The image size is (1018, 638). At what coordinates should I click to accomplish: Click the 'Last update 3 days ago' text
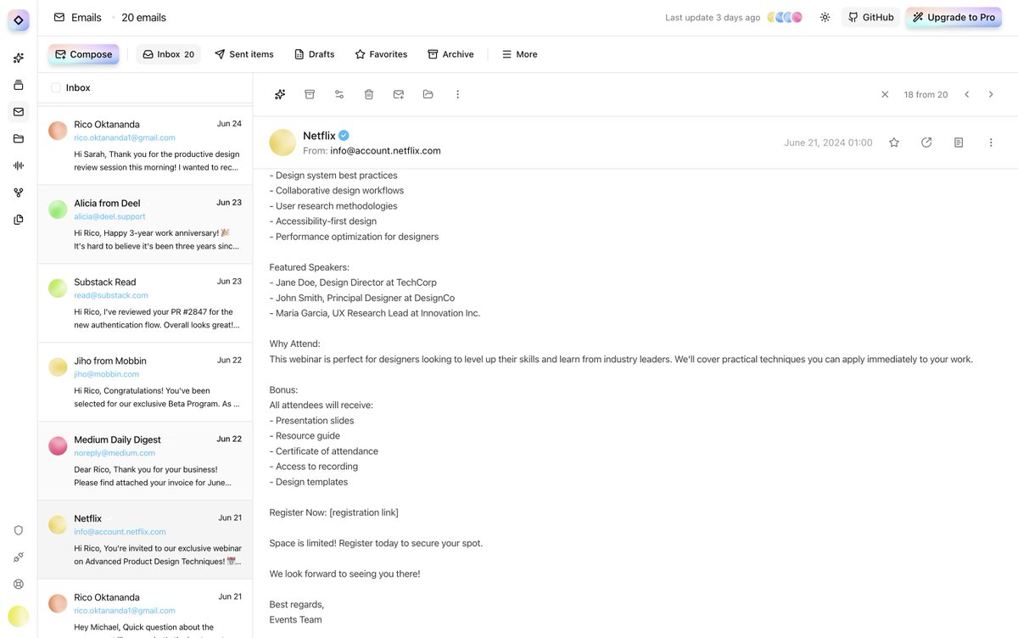(x=713, y=17)
